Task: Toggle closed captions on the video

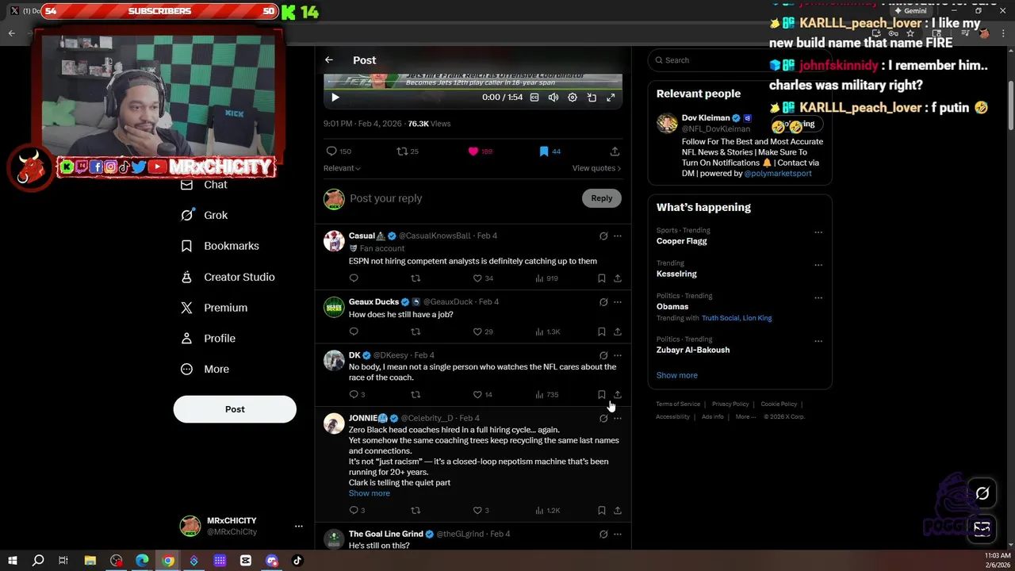Action: [534, 98]
